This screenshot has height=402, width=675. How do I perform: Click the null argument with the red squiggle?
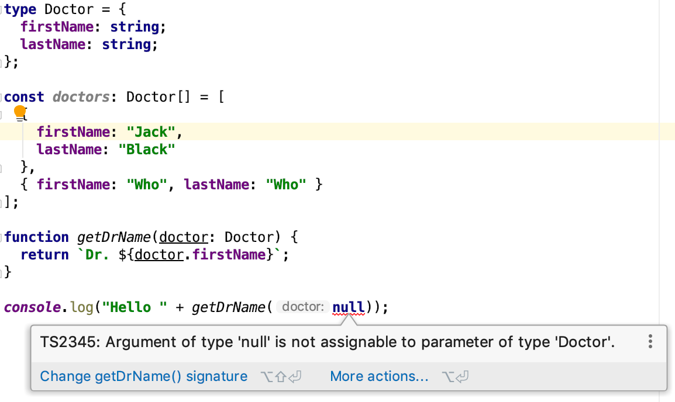349,307
